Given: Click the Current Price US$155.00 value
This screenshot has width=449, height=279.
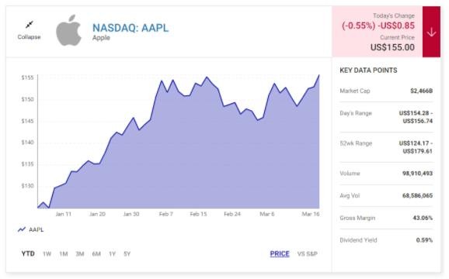Looking at the screenshot, I should (392, 47).
